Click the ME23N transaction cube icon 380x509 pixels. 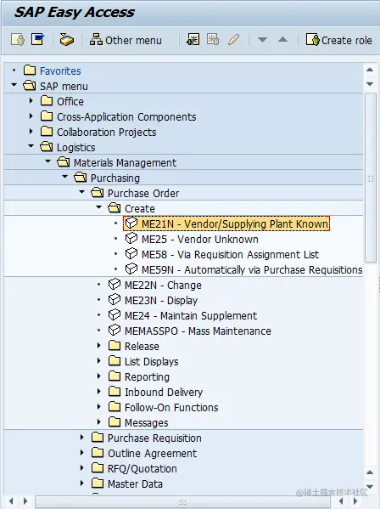tap(115, 299)
